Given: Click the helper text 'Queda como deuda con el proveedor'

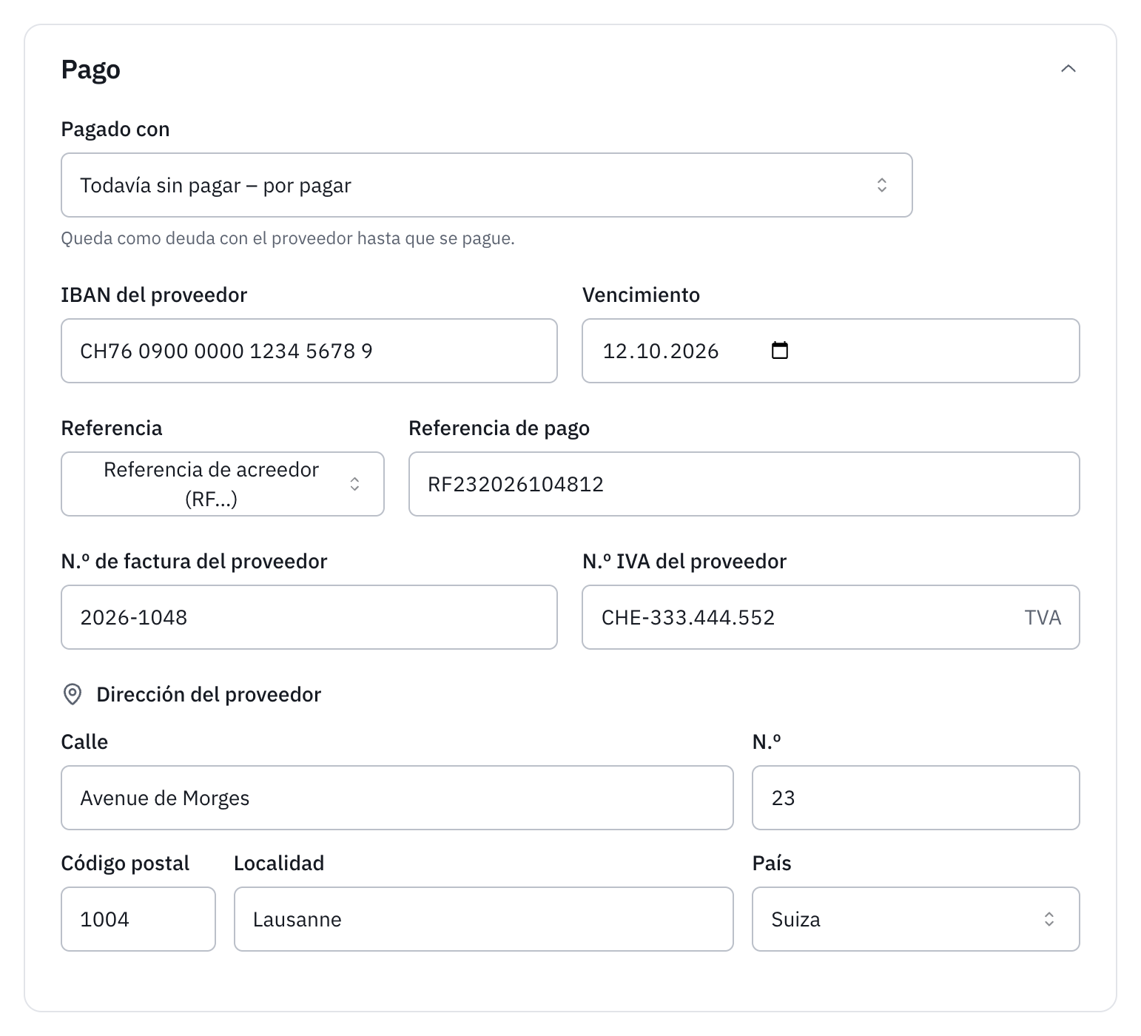Looking at the screenshot, I should pyautogui.click(x=288, y=238).
